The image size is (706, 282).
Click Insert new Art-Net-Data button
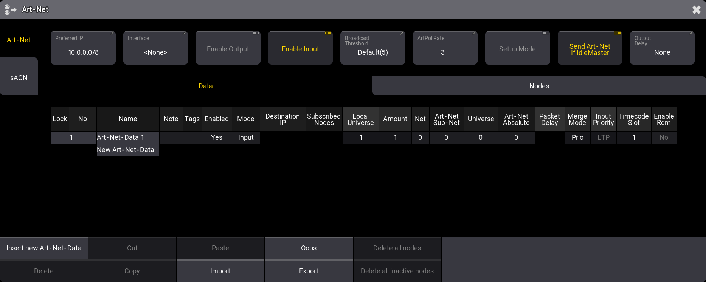click(x=44, y=248)
